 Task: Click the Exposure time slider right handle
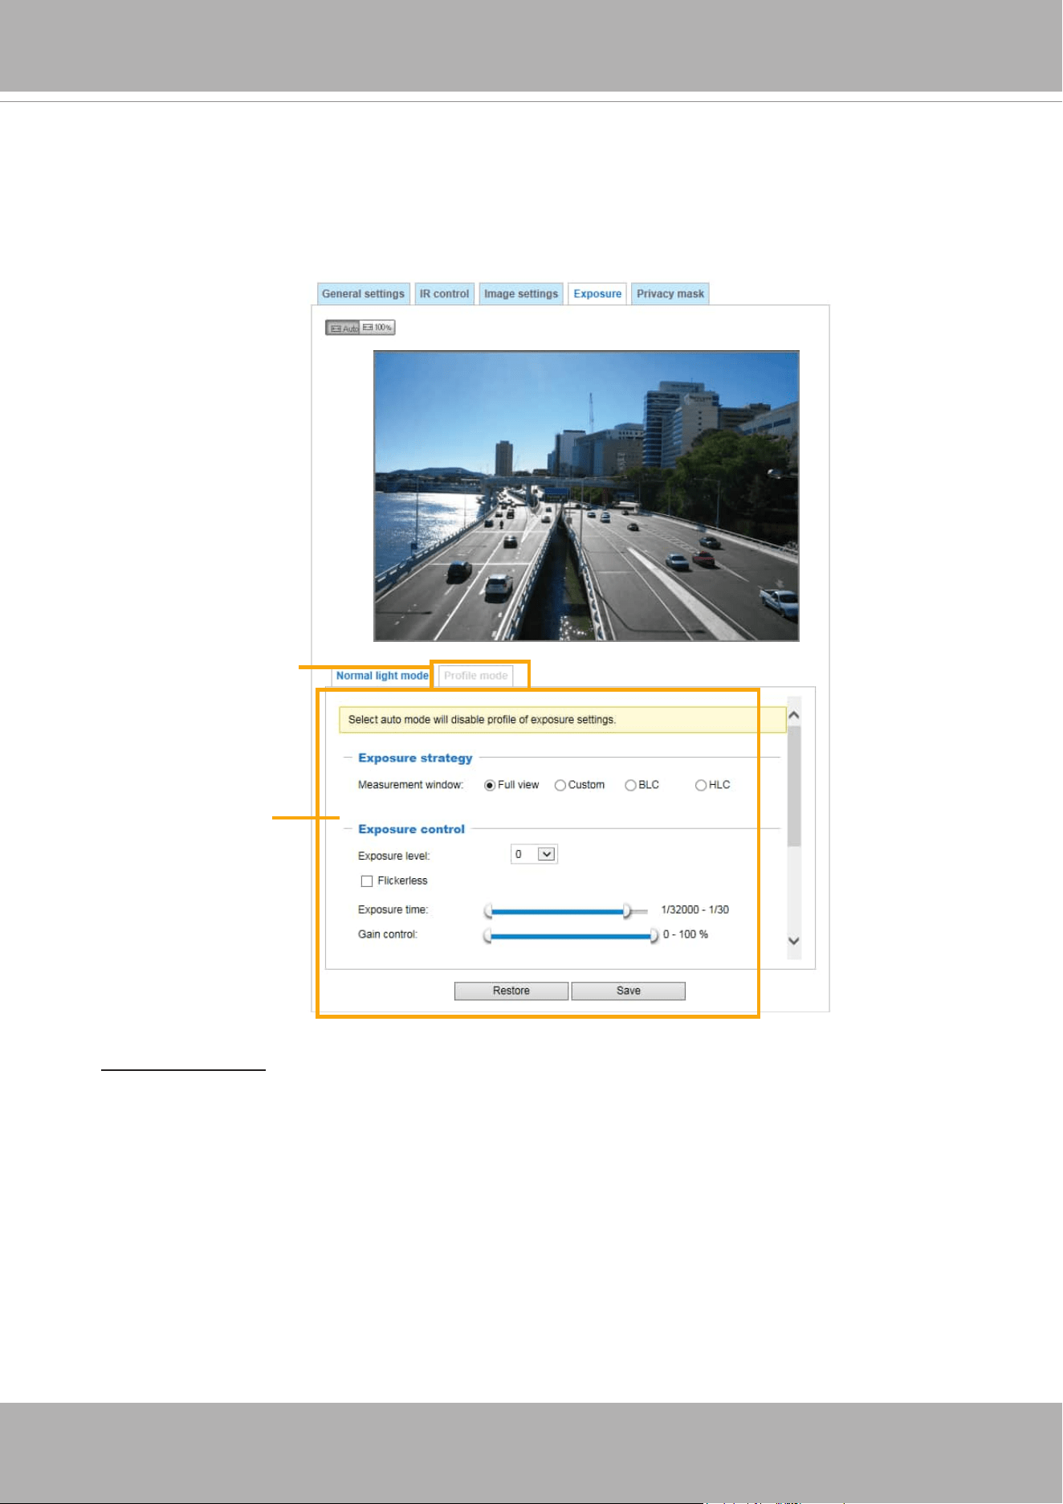[x=627, y=911]
